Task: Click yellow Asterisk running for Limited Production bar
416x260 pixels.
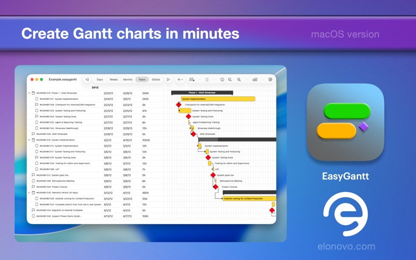Action: [250, 199]
